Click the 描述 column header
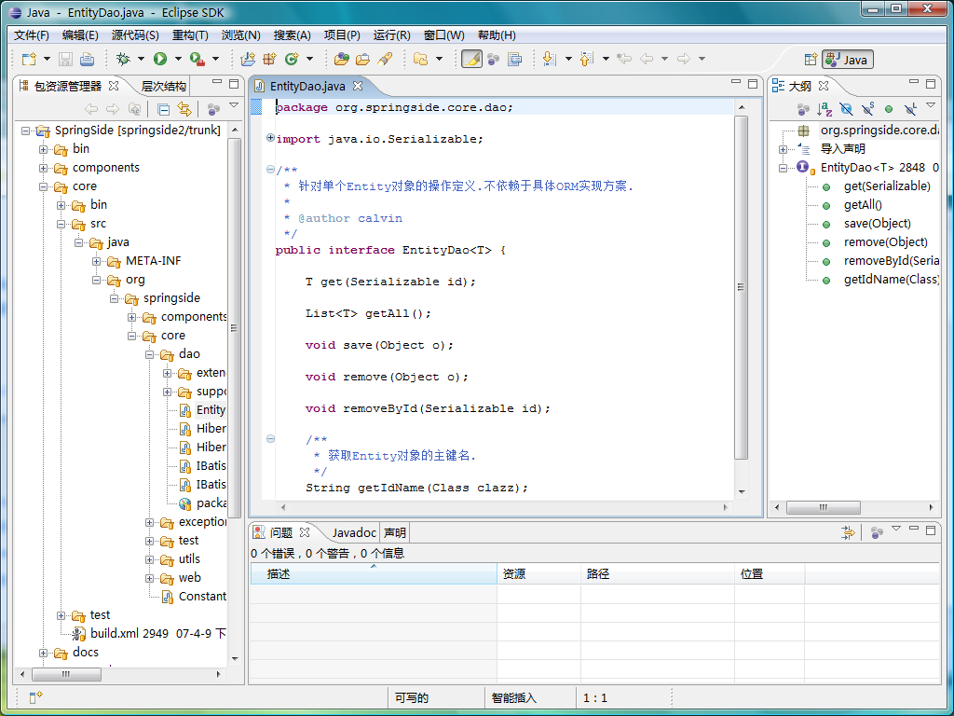Image resolution: width=954 pixels, height=716 pixels. (374, 573)
